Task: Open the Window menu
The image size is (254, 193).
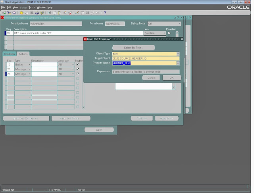Action: click(41, 8)
